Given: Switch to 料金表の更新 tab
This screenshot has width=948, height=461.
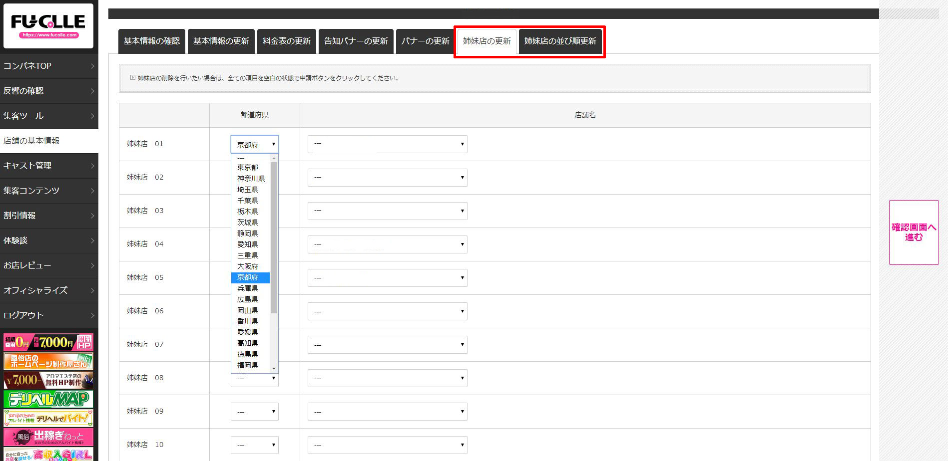Looking at the screenshot, I should (x=287, y=41).
